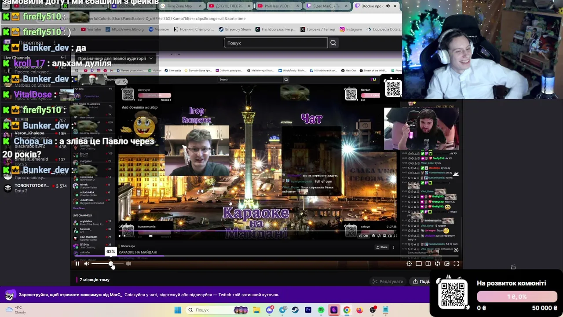Enter fullscreen on the video player
This screenshot has width=563, height=317.
click(x=456, y=264)
